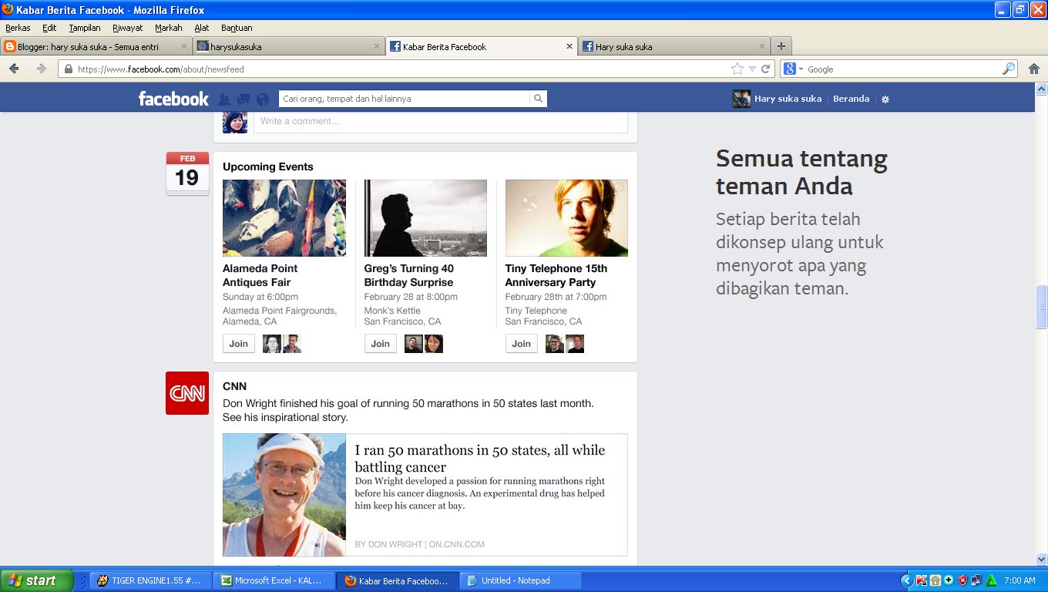Focus the Firefox address bar
Image resolution: width=1048 pixels, height=592 pixels.
coord(401,69)
